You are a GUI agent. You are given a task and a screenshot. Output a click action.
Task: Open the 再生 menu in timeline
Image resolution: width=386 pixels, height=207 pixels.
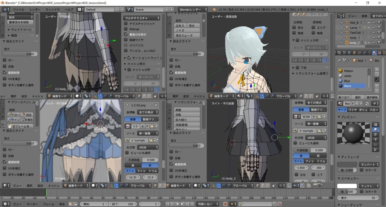pyautogui.click(x=62, y=204)
